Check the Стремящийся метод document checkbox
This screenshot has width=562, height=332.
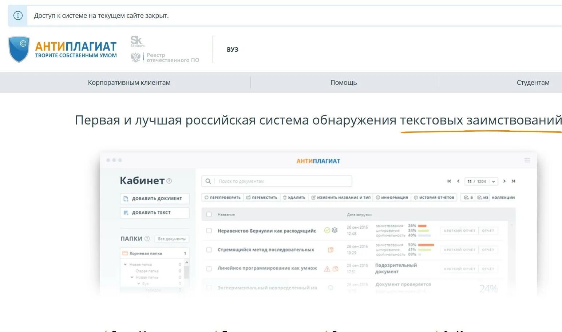pos(209,250)
